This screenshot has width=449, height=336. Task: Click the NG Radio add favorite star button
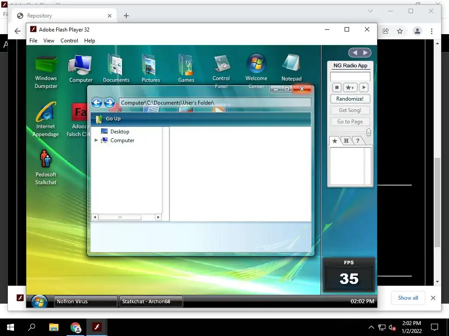[350, 87]
